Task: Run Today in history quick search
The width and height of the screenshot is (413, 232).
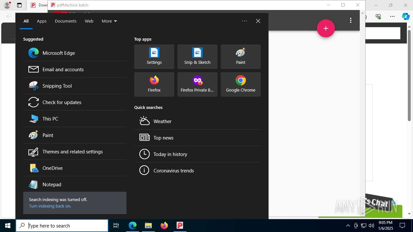Action: 197,154
